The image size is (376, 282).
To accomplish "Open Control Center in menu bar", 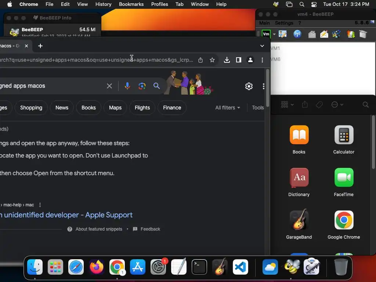I will 314,4.
